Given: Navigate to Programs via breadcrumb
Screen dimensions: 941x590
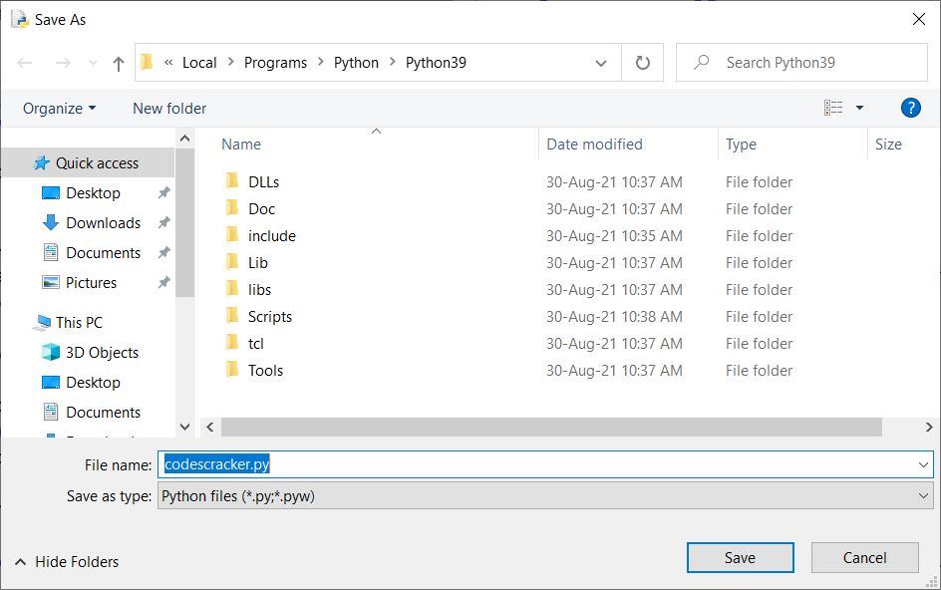Looking at the screenshot, I should pos(275,62).
